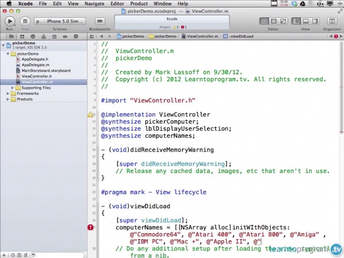
Task: Click the #import "ViewController.h" line
Action: (148, 101)
